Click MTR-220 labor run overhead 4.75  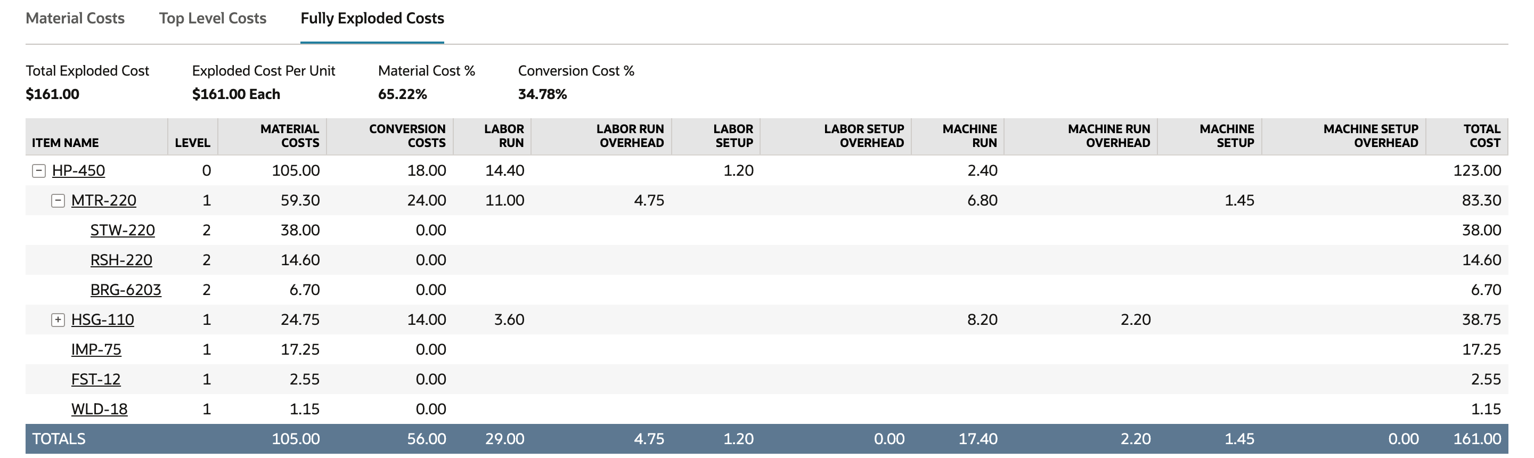[x=649, y=200]
